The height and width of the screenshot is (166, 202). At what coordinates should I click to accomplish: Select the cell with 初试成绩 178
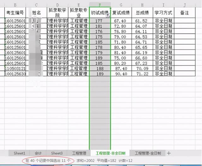coord(100,47)
